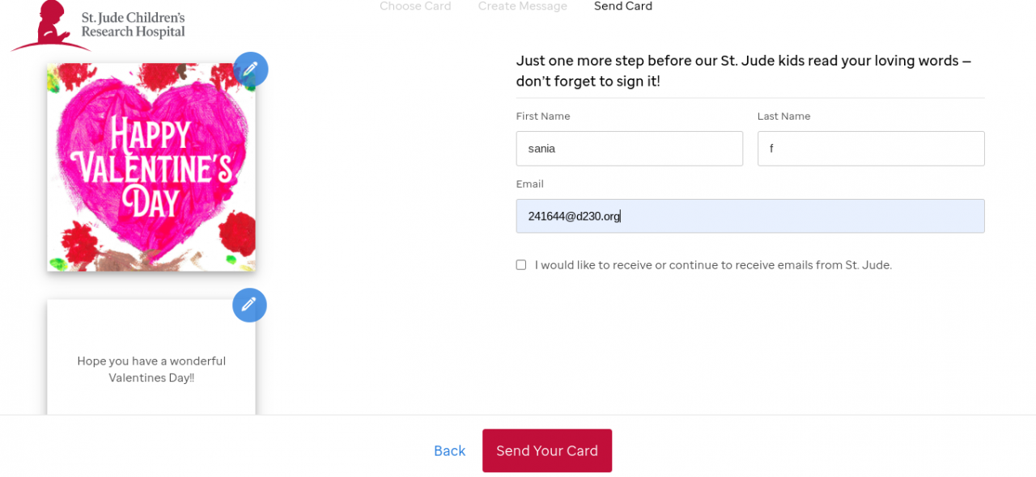Click the Email label above the field
The width and height of the screenshot is (1036, 477).
(529, 184)
